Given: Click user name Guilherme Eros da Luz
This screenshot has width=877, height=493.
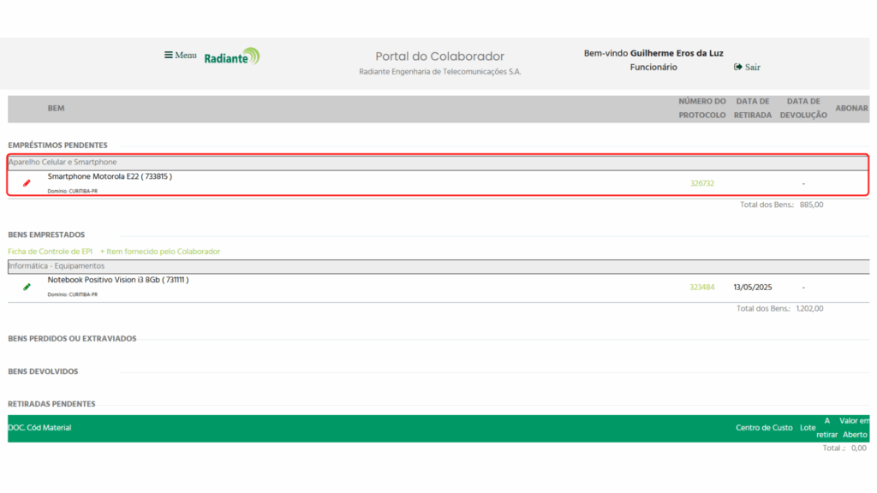Looking at the screenshot, I should point(676,53).
